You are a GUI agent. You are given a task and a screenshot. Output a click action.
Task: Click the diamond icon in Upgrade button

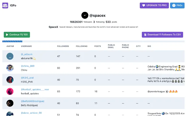point(144,6)
